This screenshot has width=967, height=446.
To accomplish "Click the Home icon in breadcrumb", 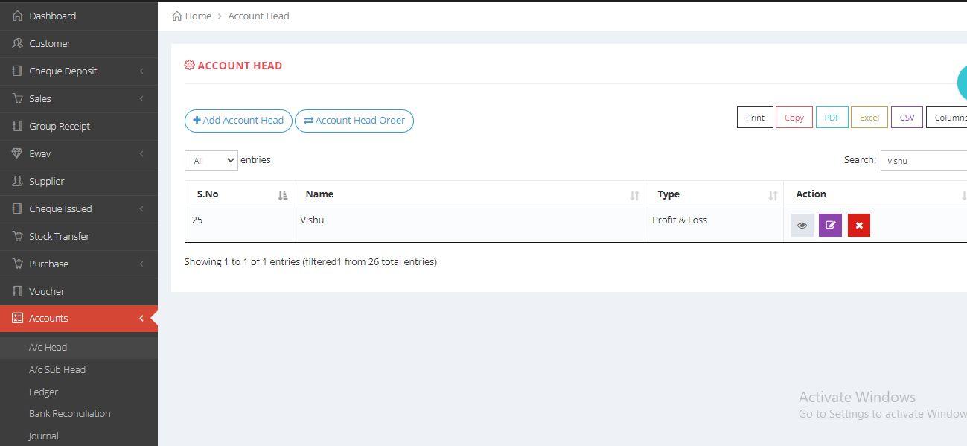I will (x=177, y=16).
